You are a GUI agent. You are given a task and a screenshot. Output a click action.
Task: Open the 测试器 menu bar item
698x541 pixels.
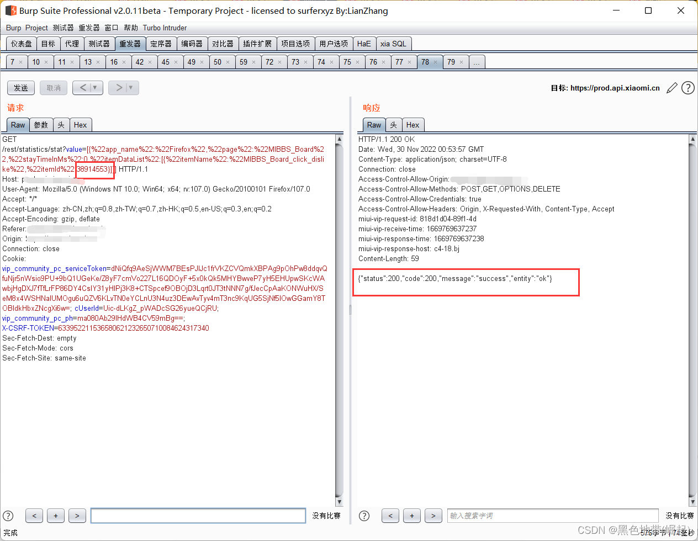(x=63, y=28)
